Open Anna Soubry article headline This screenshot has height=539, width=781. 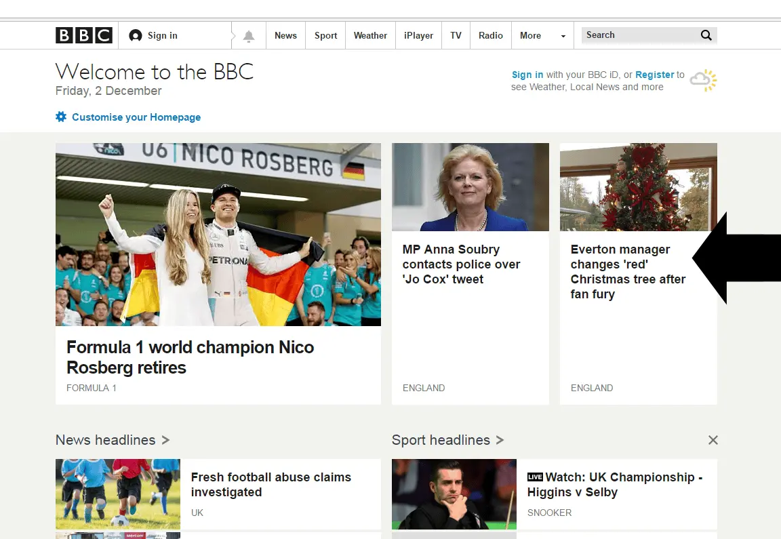(x=461, y=264)
